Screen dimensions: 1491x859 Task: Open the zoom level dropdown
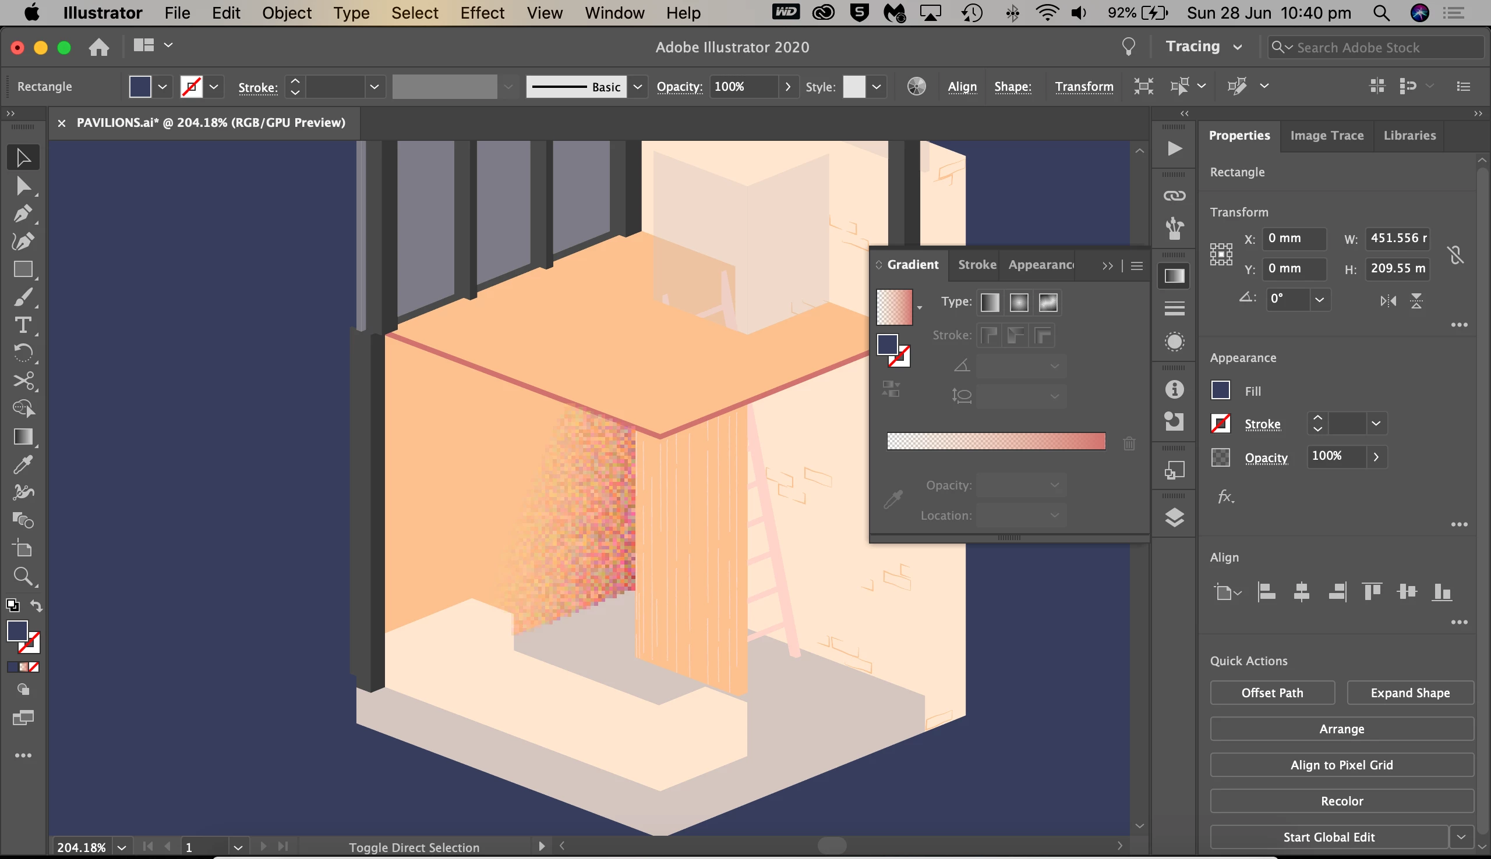[122, 847]
